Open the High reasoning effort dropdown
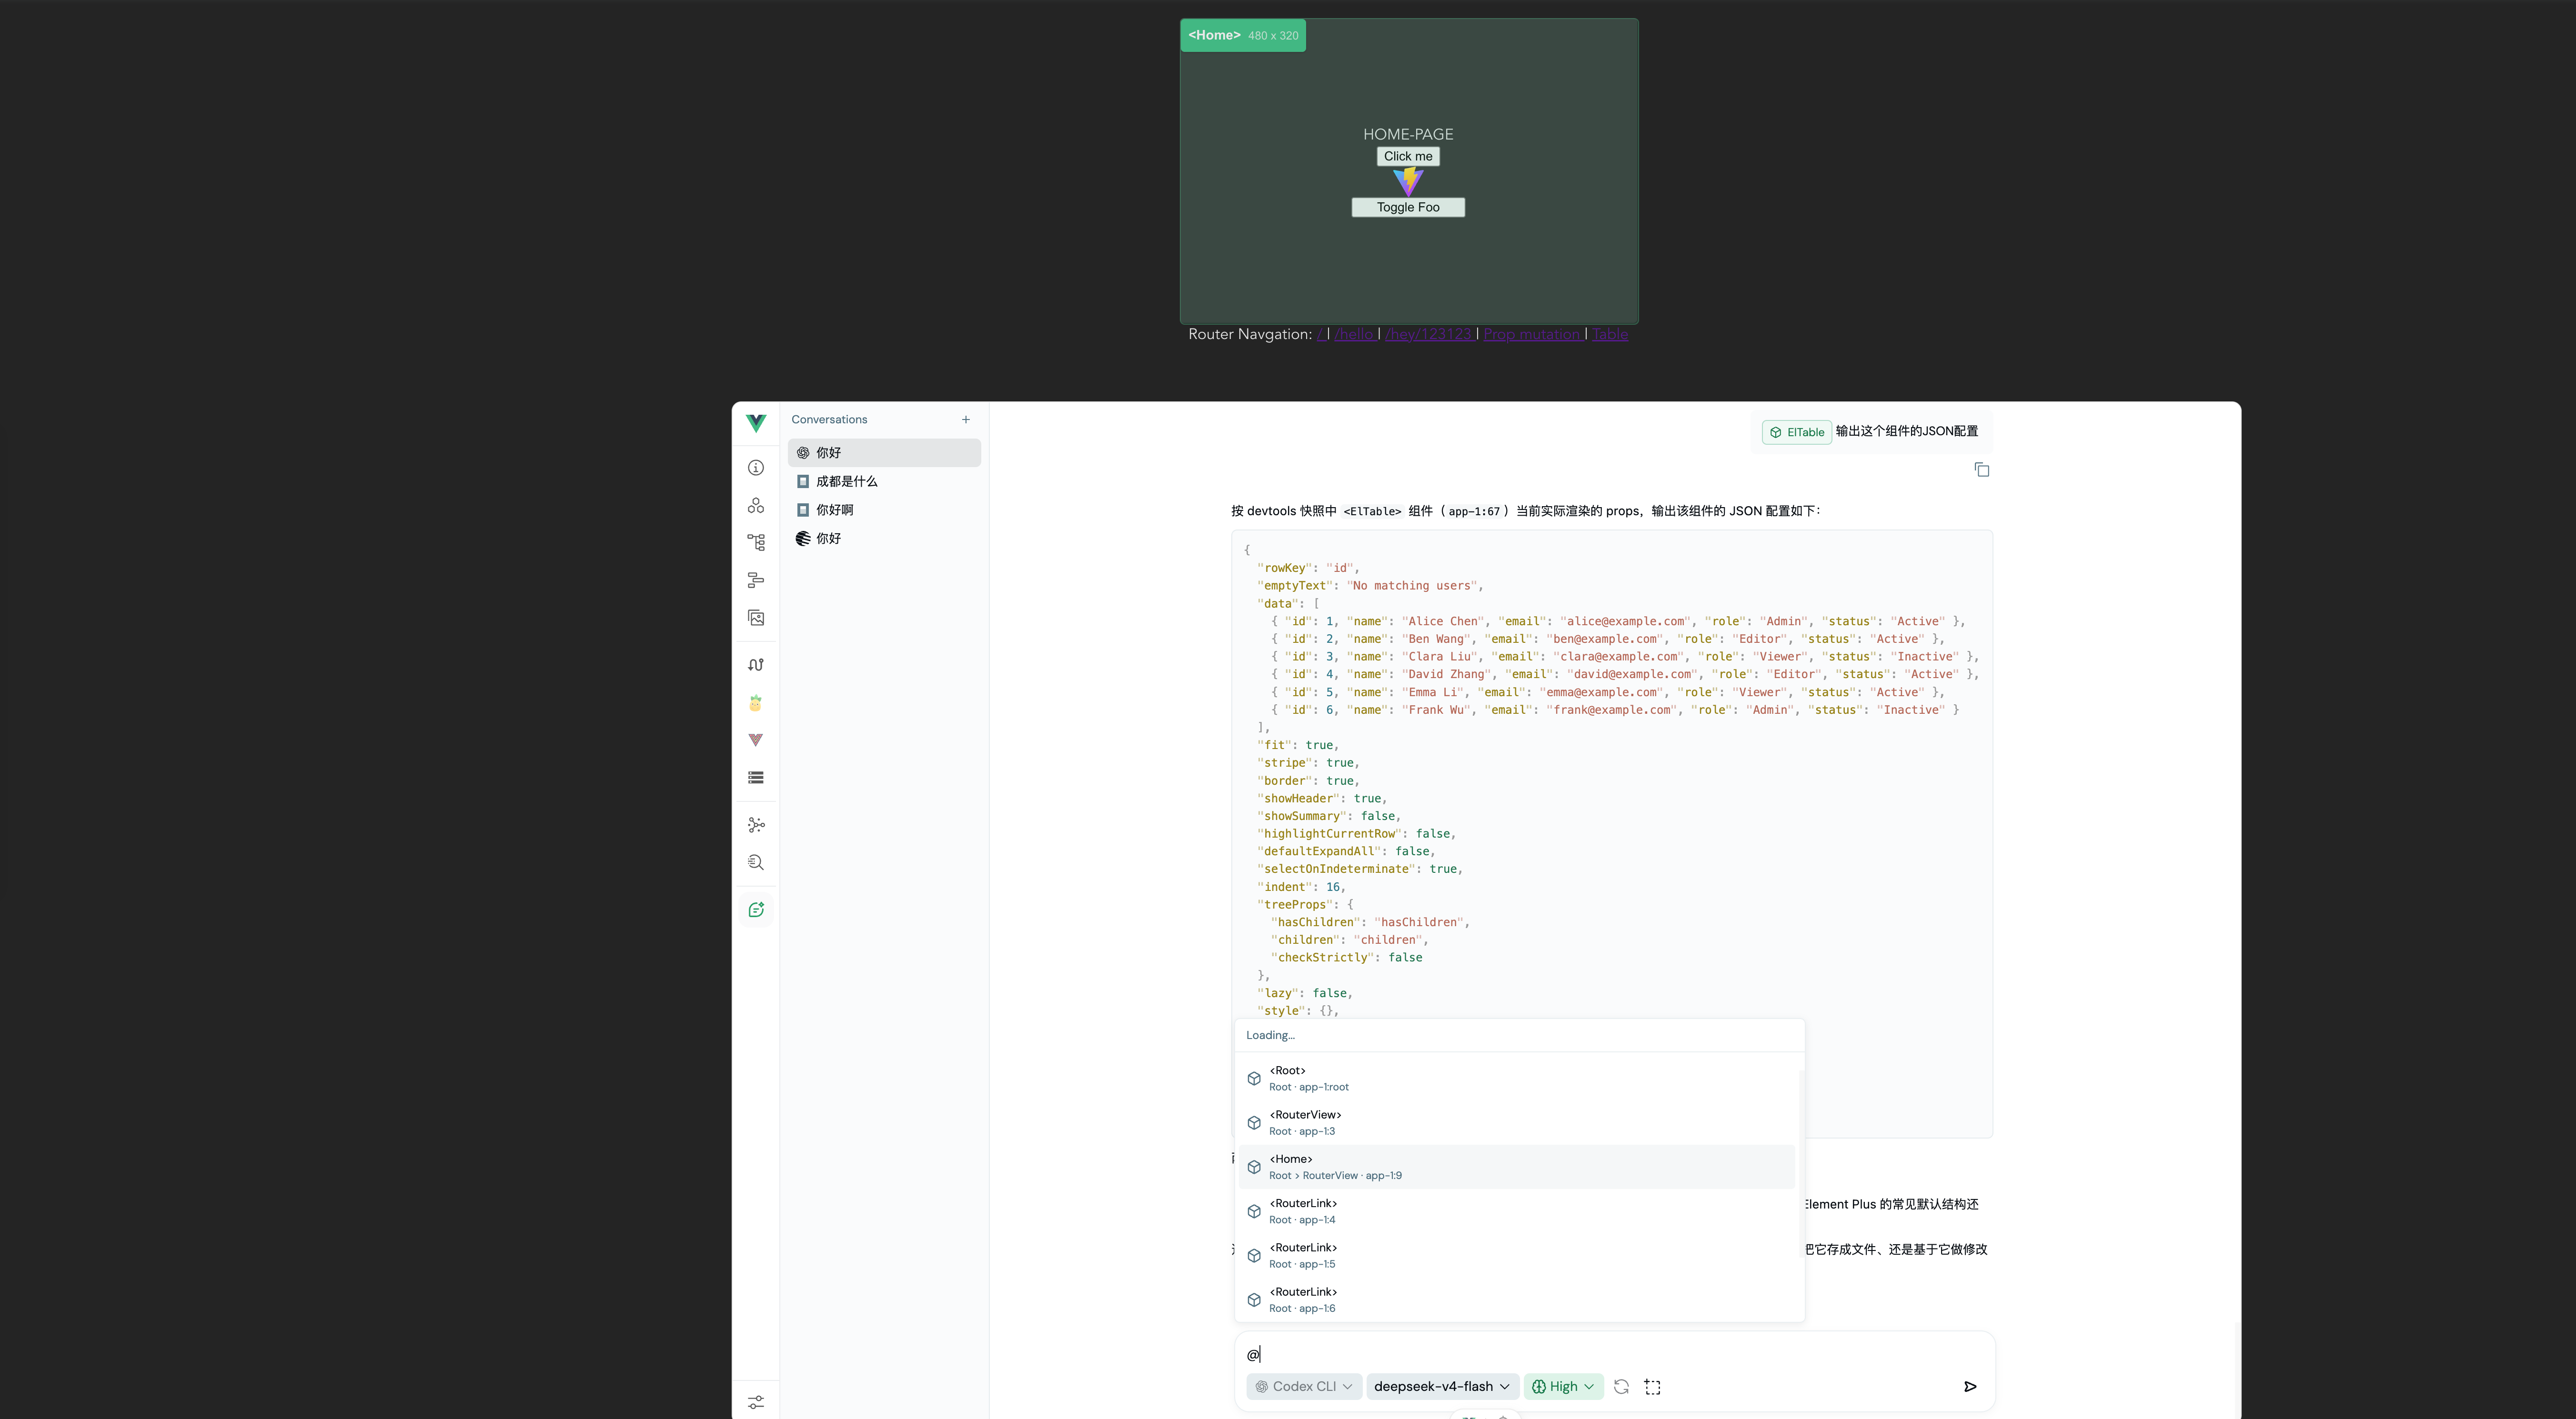 pyautogui.click(x=1563, y=1386)
